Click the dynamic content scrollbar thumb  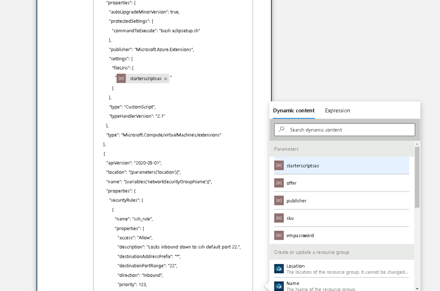tap(417, 177)
